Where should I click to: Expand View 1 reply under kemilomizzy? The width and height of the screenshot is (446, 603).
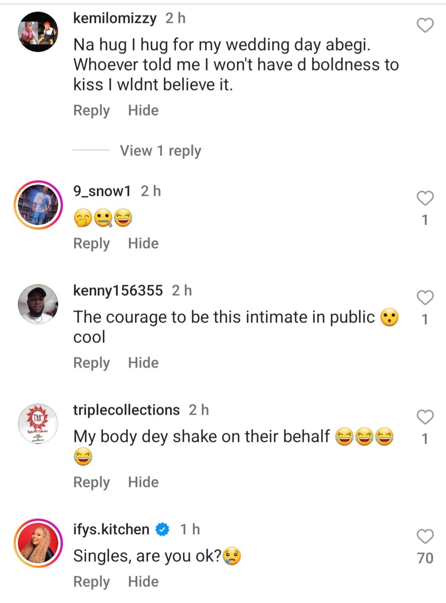[x=160, y=150]
